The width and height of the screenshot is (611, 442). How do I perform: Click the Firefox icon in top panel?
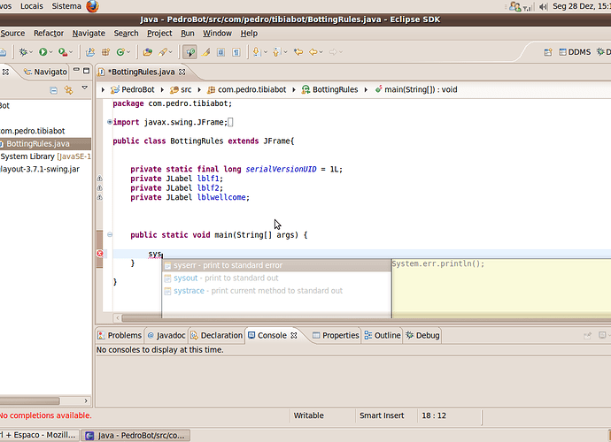point(92,6)
